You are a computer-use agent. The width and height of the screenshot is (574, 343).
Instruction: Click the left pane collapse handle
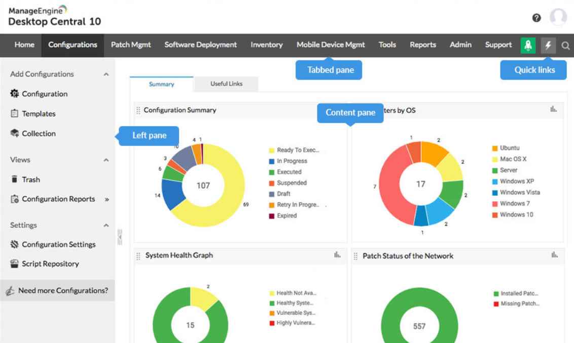[120, 237]
